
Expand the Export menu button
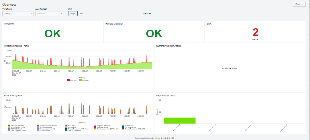coord(299,4)
